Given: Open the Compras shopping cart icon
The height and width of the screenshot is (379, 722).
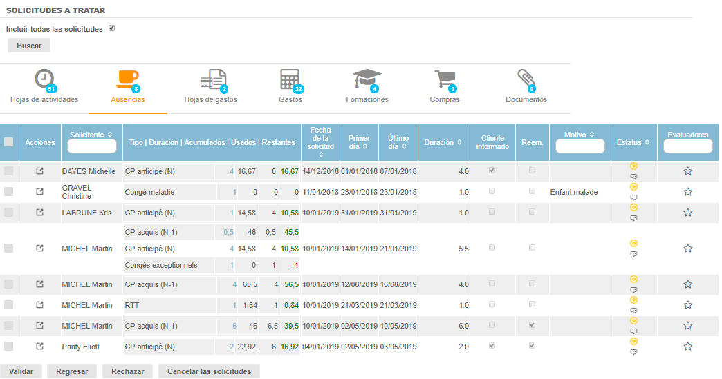Looking at the screenshot, I should tap(444, 79).
